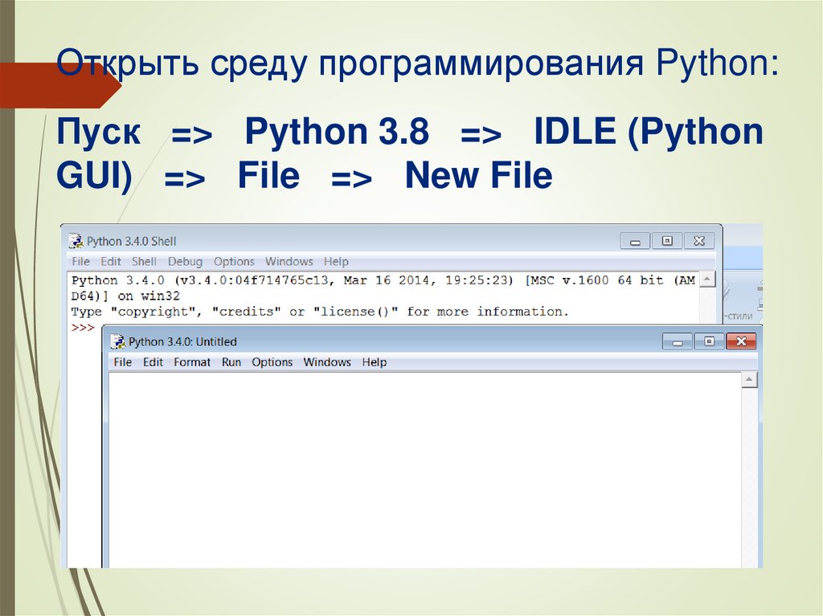
Task: Click scroll-up arrow in Untitled editor scrollbar
Action: [x=750, y=380]
